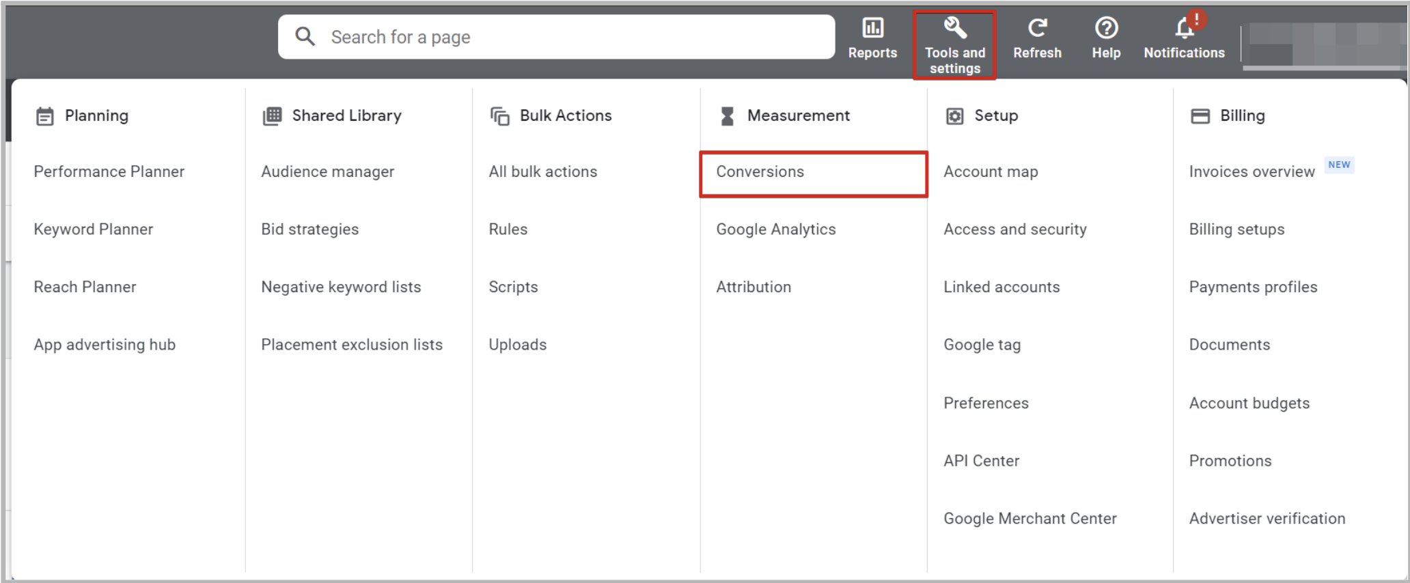Click the Setup gear icon
1410x583 pixels.
coord(954,116)
